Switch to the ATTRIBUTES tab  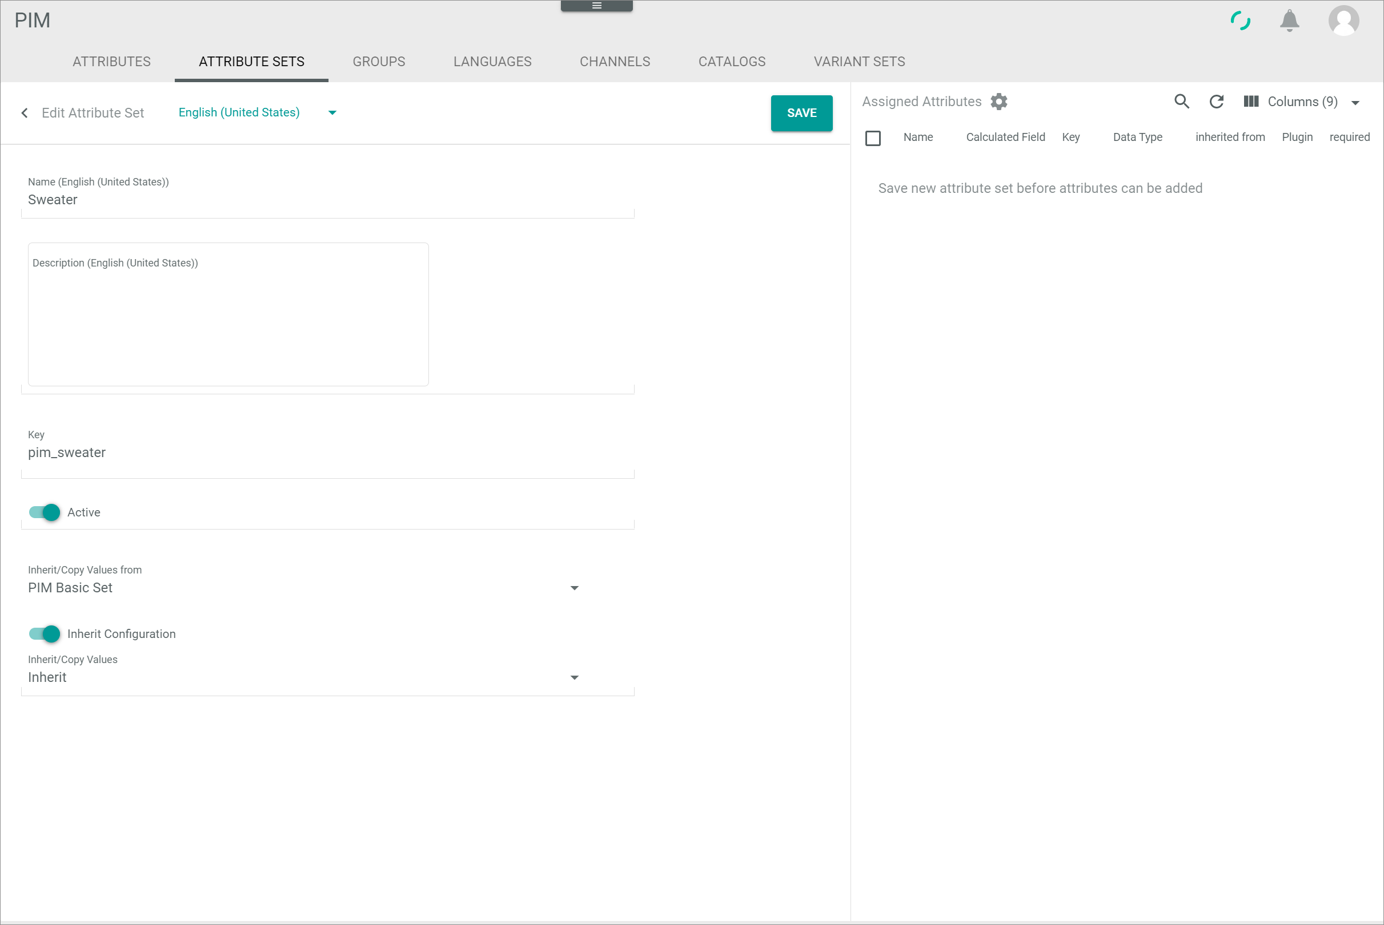(110, 62)
